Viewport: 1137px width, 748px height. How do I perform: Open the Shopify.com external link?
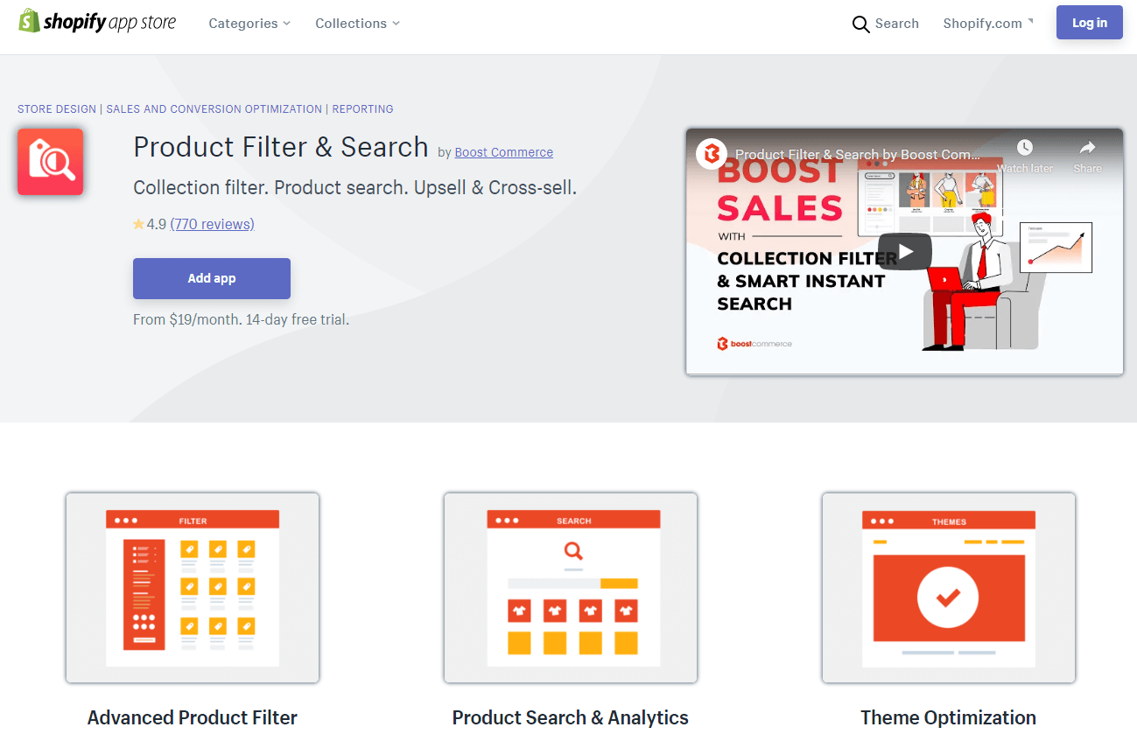[987, 24]
